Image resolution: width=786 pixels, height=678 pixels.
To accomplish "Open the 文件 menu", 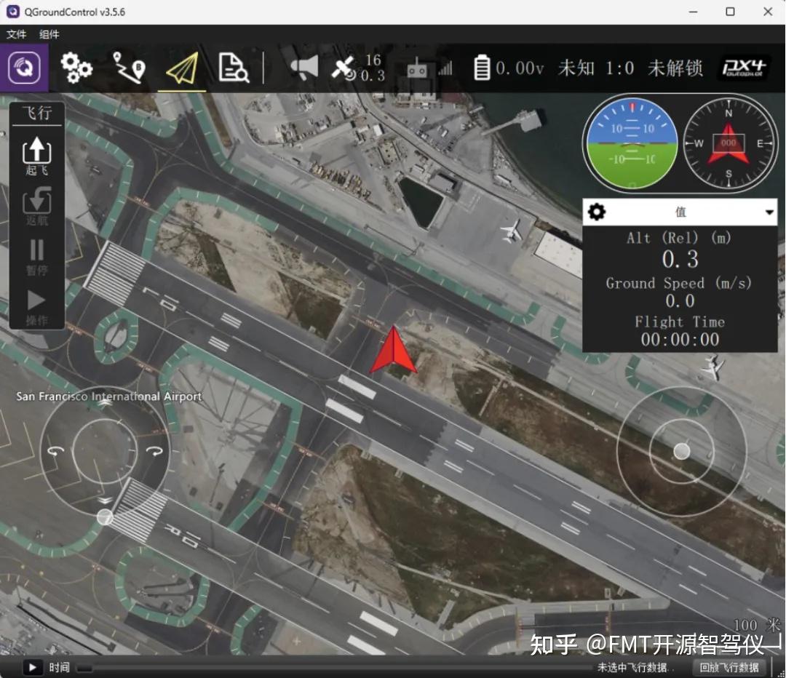I will point(16,34).
